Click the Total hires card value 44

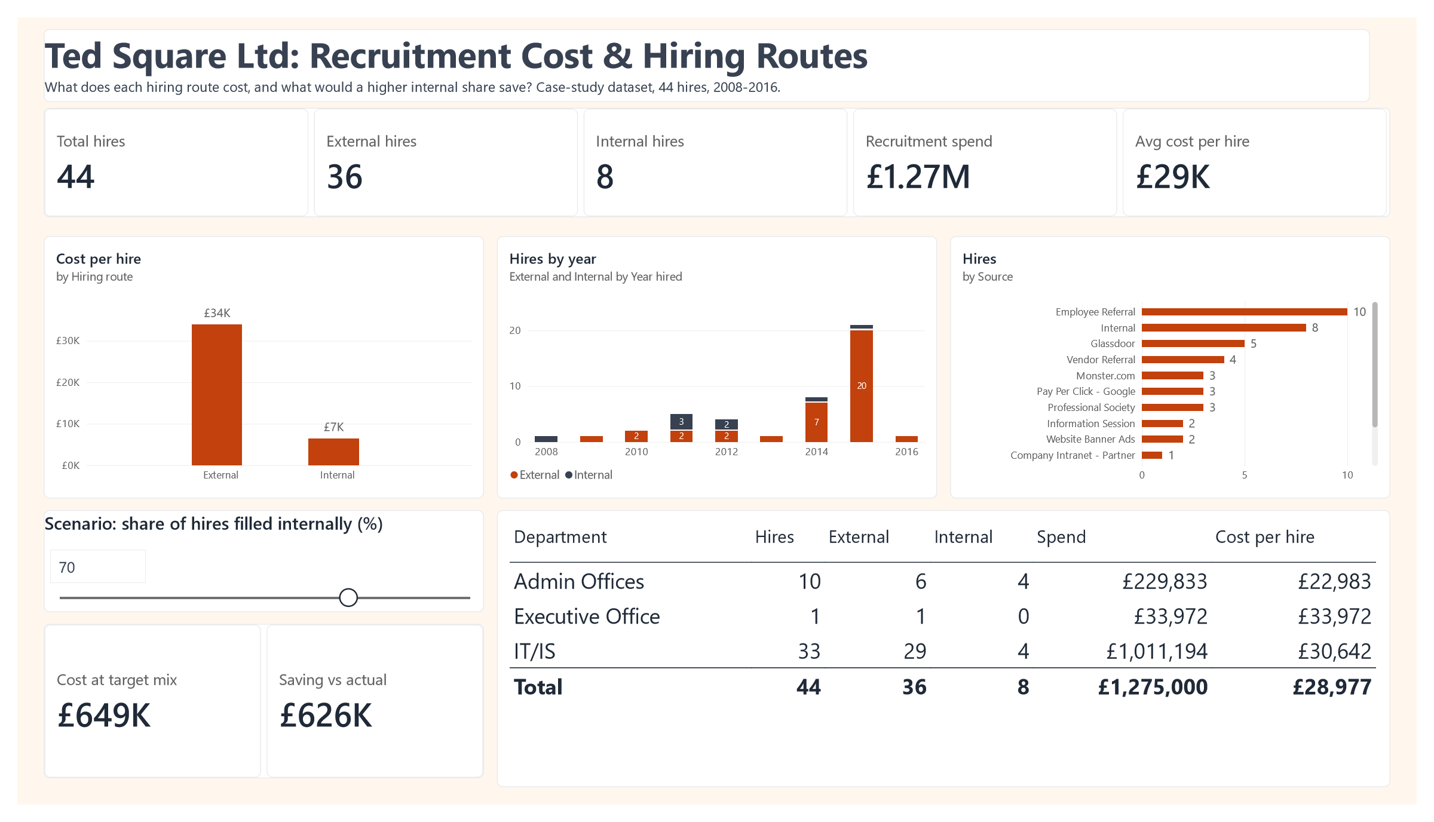[76, 177]
